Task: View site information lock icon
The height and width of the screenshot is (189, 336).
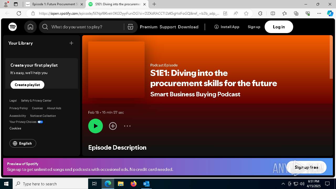Action: click(x=33, y=13)
